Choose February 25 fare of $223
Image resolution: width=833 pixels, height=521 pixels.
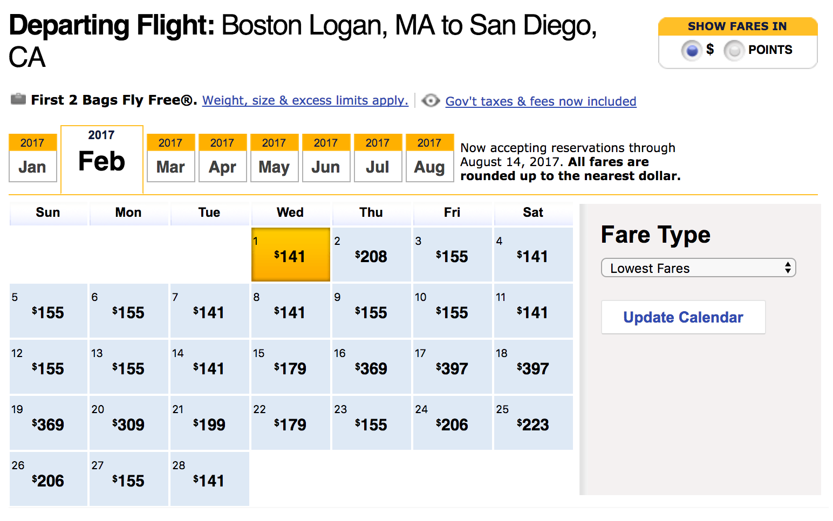[534, 423]
